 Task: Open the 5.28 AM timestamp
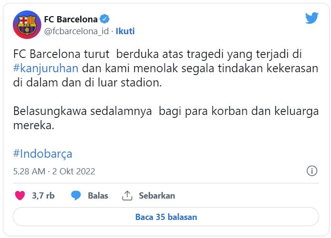29,171
